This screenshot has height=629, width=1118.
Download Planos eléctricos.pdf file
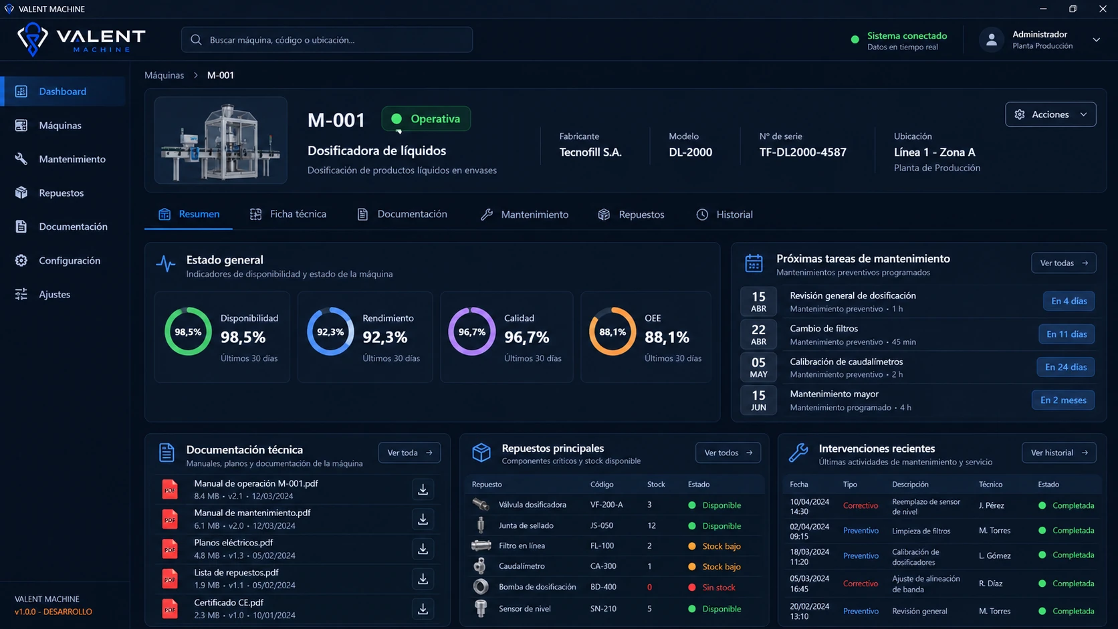coord(423,549)
